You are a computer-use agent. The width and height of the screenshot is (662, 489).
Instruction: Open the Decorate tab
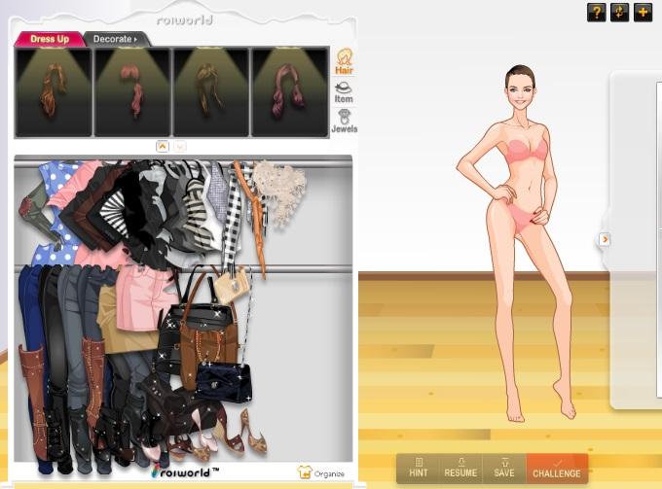pyautogui.click(x=116, y=39)
